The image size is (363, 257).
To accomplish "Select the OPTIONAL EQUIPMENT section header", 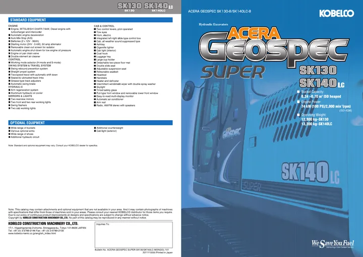I will point(90,123).
